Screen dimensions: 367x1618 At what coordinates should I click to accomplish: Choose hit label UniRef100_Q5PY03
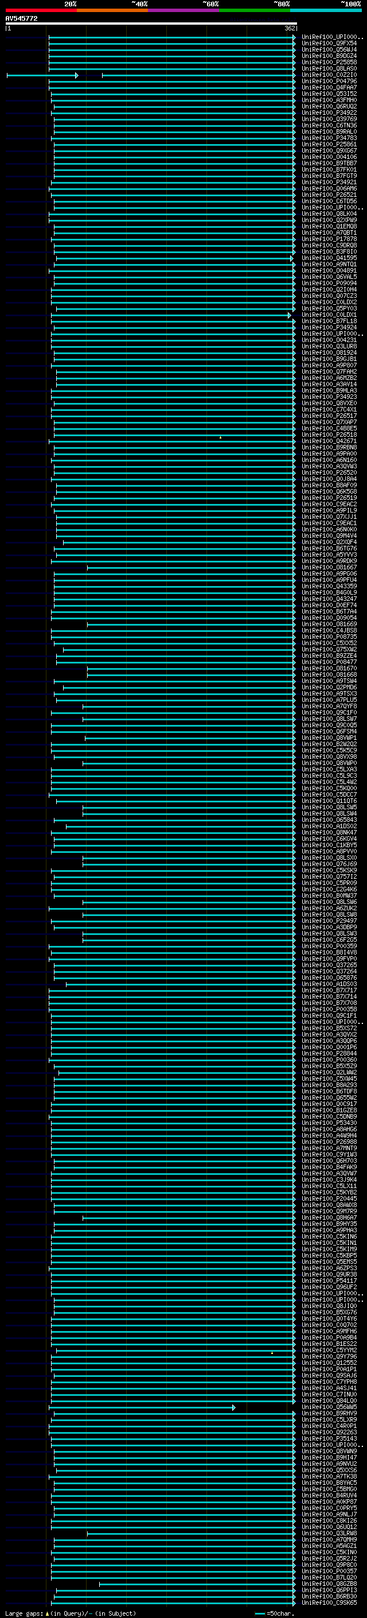coord(329,308)
